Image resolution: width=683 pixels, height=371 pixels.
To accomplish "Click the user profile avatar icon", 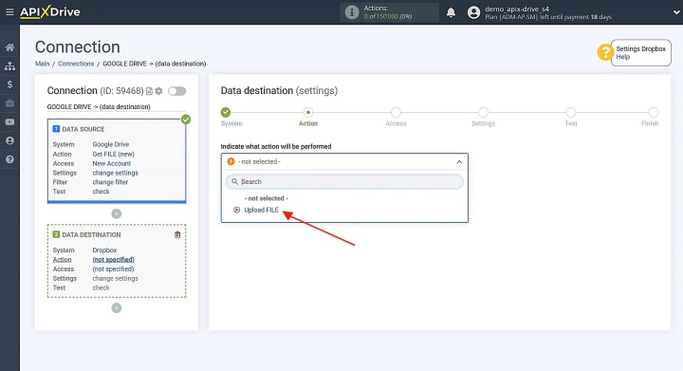I will (x=473, y=12).
